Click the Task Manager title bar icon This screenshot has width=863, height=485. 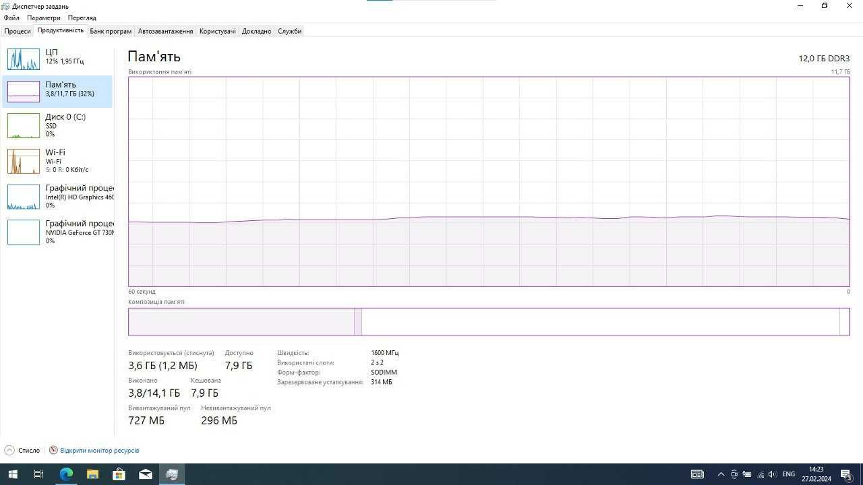[5, 6]
